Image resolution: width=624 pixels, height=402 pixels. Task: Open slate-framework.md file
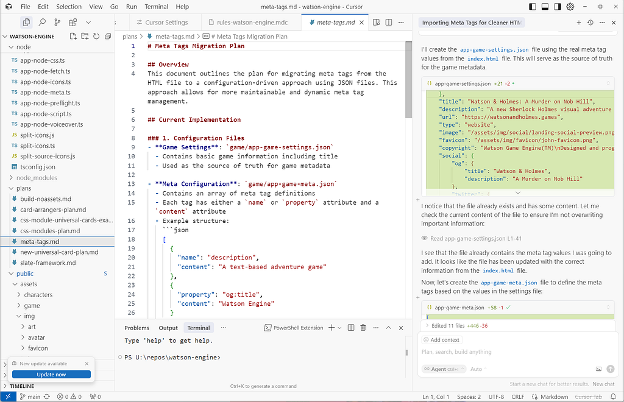48,263
